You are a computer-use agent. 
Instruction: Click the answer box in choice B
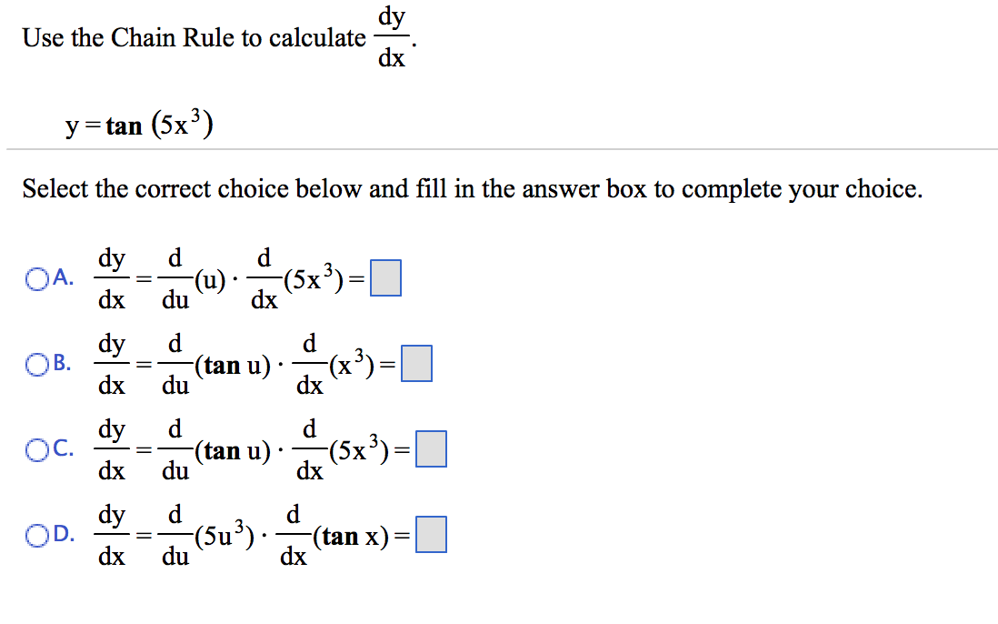(x=415, y=363)
